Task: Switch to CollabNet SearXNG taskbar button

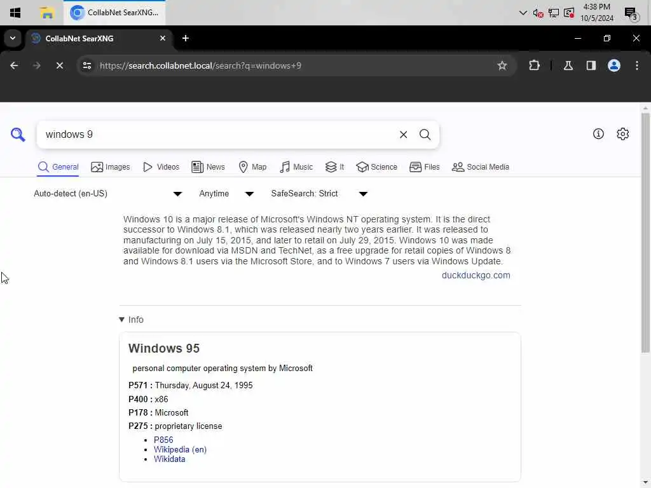Action: [114, 13]
